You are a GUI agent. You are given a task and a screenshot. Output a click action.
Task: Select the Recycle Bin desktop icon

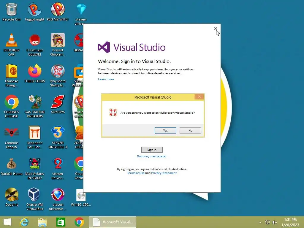(x=12, y=12)
